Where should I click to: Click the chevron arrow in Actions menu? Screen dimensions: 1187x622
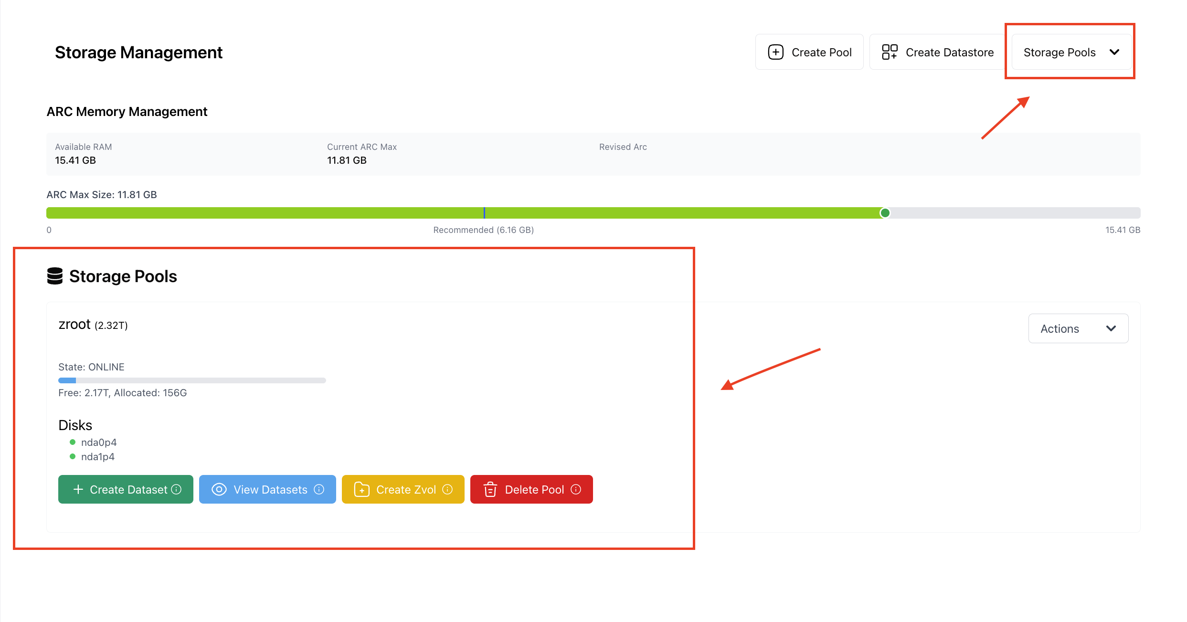(1111, 328)
